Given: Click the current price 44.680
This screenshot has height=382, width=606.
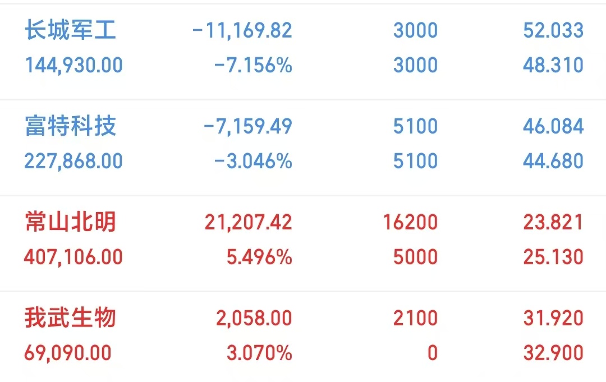Looking at the screenshot, I should click(x=553, y=162).
